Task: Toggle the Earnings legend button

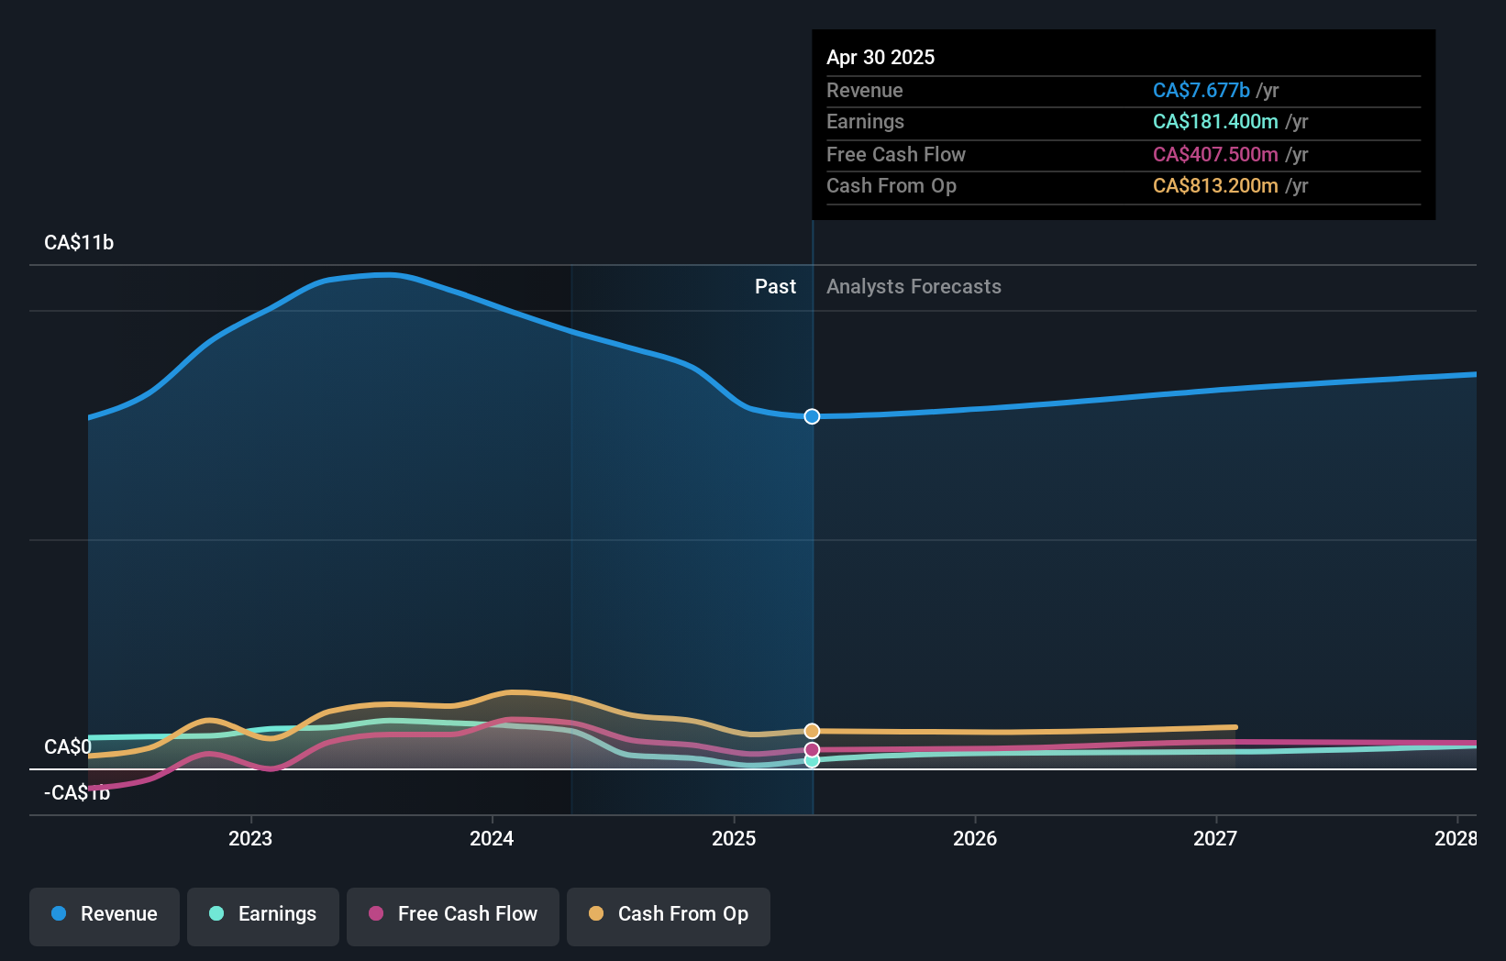Action: pos(263,916)
